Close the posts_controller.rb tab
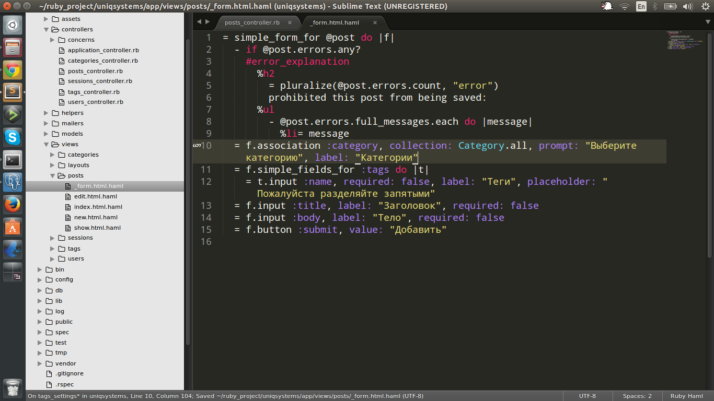The image size is (714, 401). pos(290,23)
